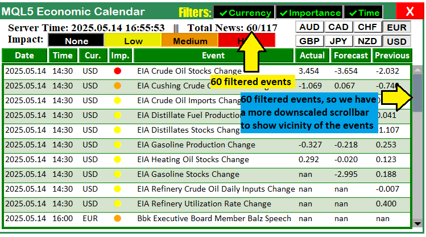Click yellow dot of EIA Gasoline Stocks Change
The width and height of the screenshot is (426, 237).
click(x=117, y=174)
